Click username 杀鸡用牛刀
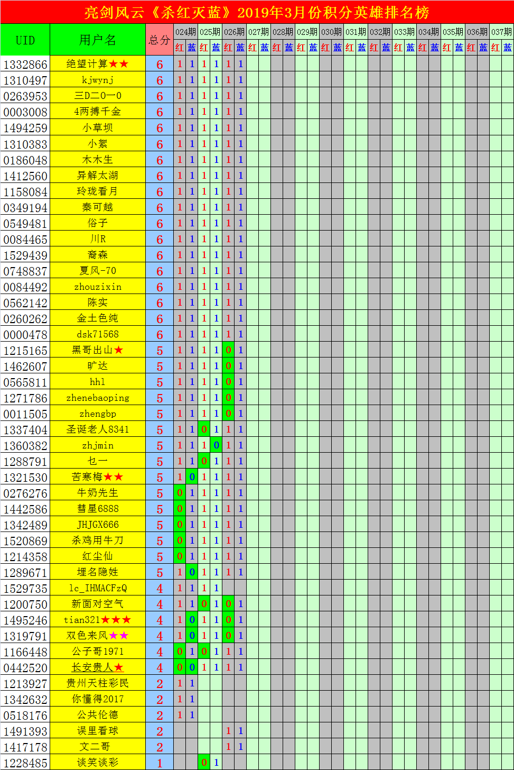Viewport: 514px width, 770px height. click(98, 540)
